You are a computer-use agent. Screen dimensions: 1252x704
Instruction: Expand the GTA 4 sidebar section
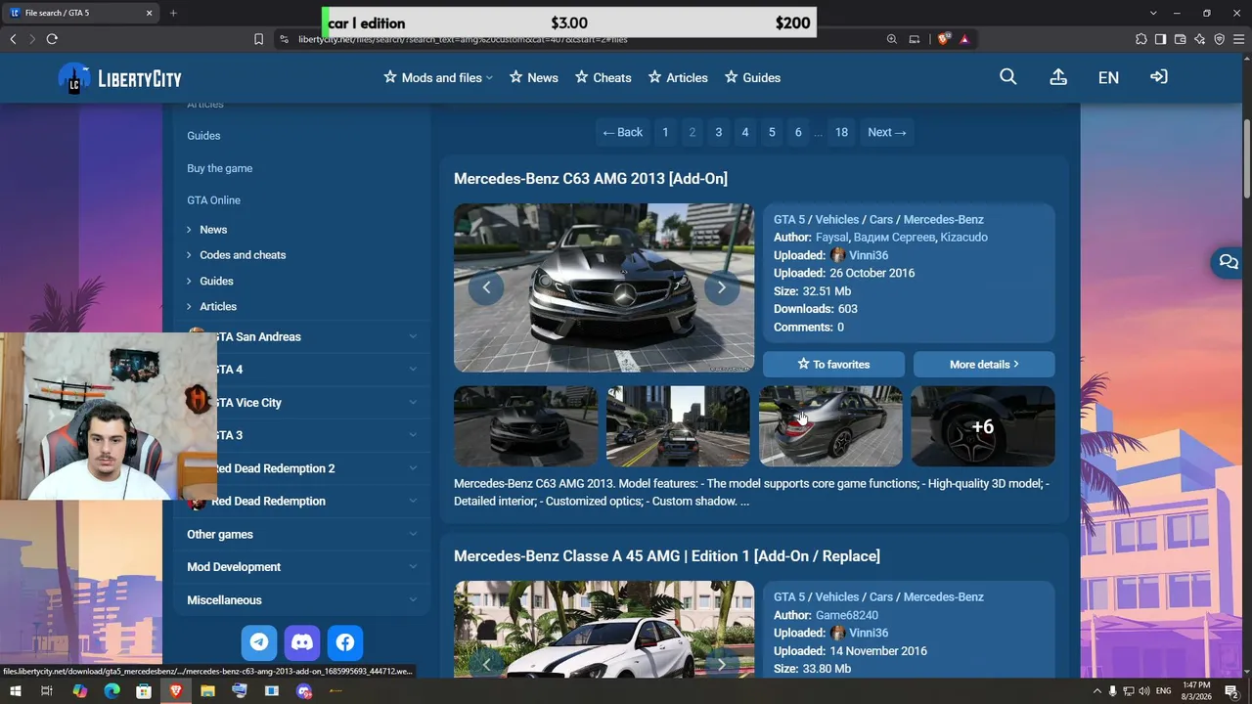[302, 370]
